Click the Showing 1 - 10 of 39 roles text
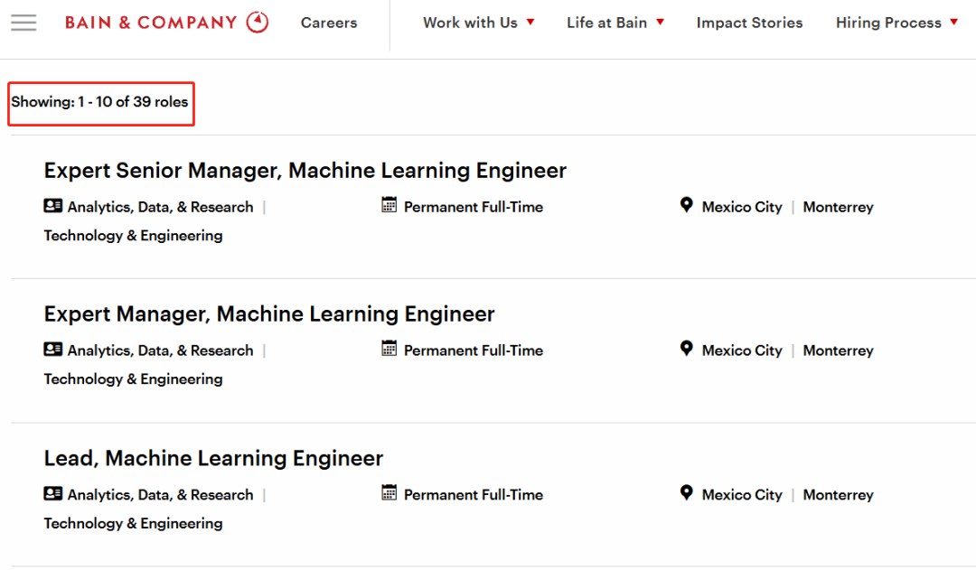Viewport: 976px width, 570px height. 99,102
